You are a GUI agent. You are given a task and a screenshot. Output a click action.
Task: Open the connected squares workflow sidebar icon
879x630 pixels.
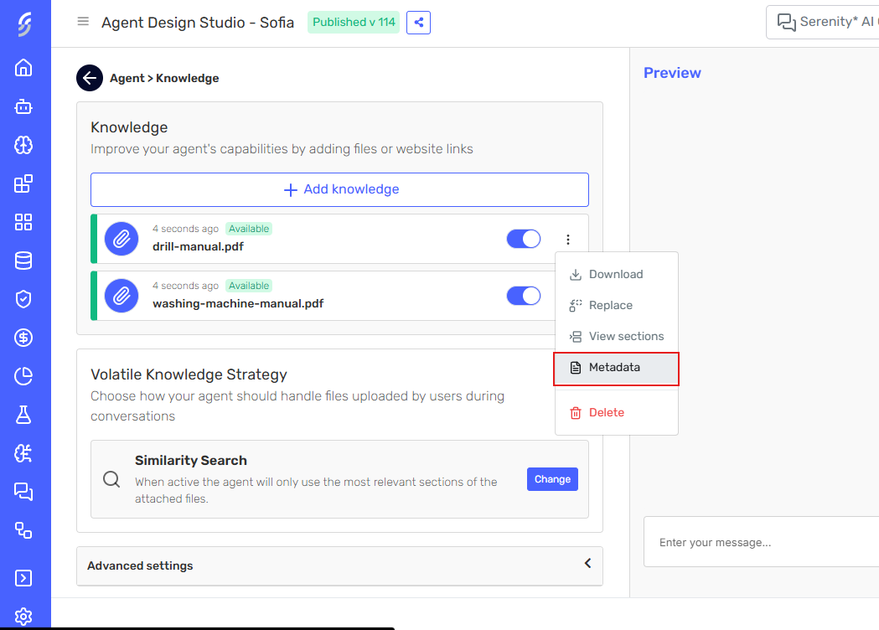(x=23, y=530)
